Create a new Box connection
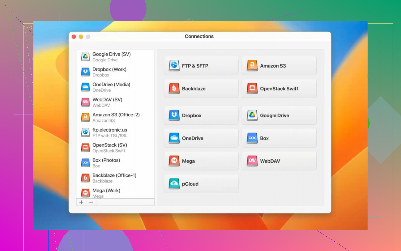The image size is (401, 251). 279,138
